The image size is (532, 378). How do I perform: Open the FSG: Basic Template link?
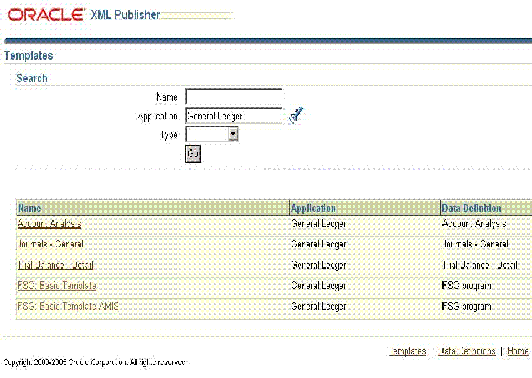click(57, 286)
